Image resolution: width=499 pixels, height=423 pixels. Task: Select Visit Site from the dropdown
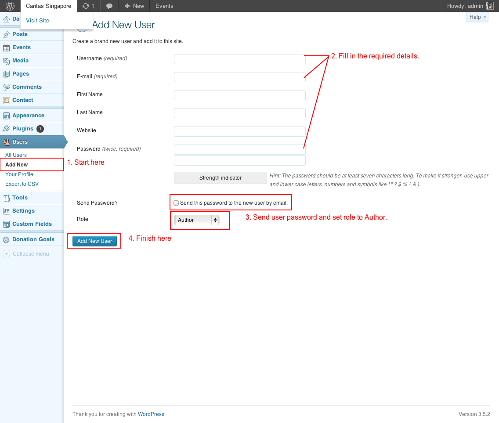[x=37, y=20]
